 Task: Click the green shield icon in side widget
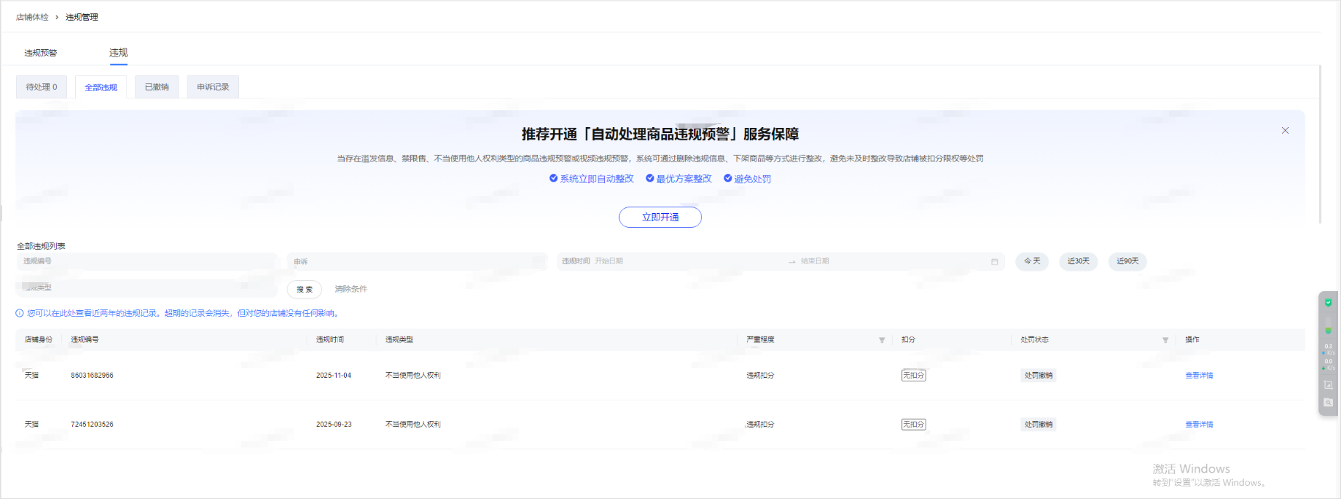[x=1328, y=302]
